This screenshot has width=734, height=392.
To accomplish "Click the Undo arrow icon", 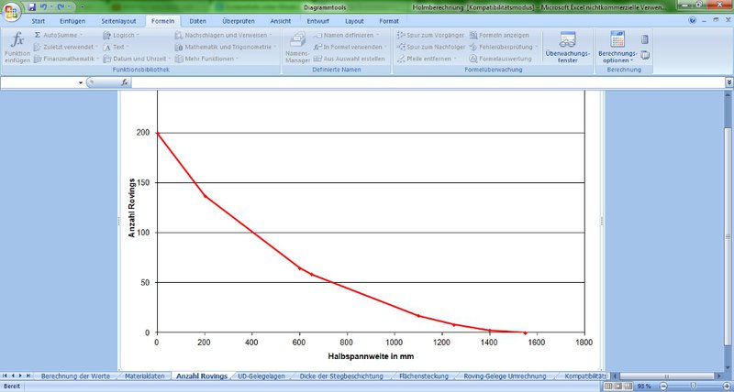I will coord(44,6).
